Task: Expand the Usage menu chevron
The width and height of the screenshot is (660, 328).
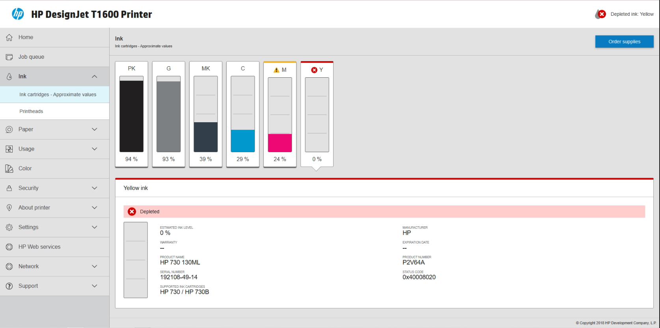Action: (94, 149)
